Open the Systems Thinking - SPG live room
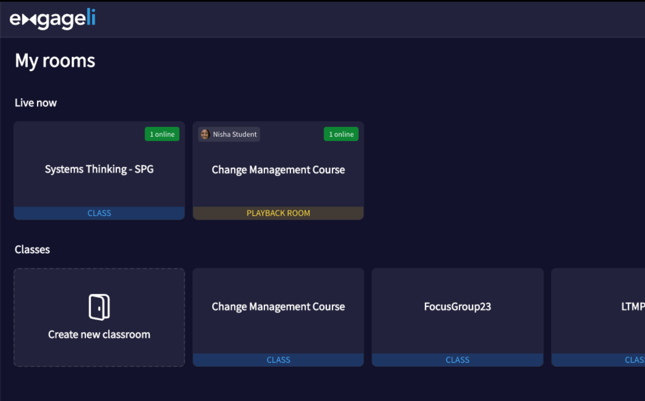645x401 pixels. (99, 169)
